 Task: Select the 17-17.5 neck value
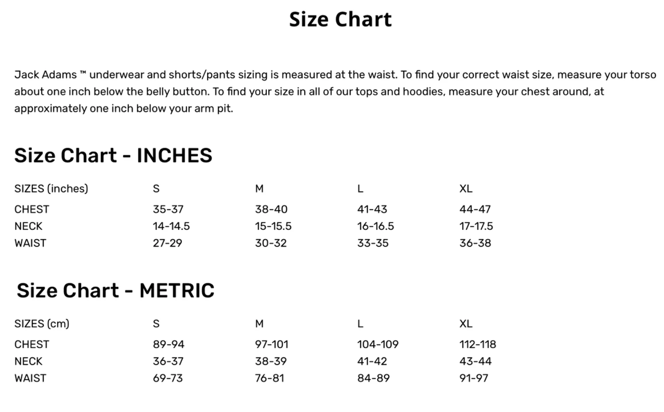(476, 226)
